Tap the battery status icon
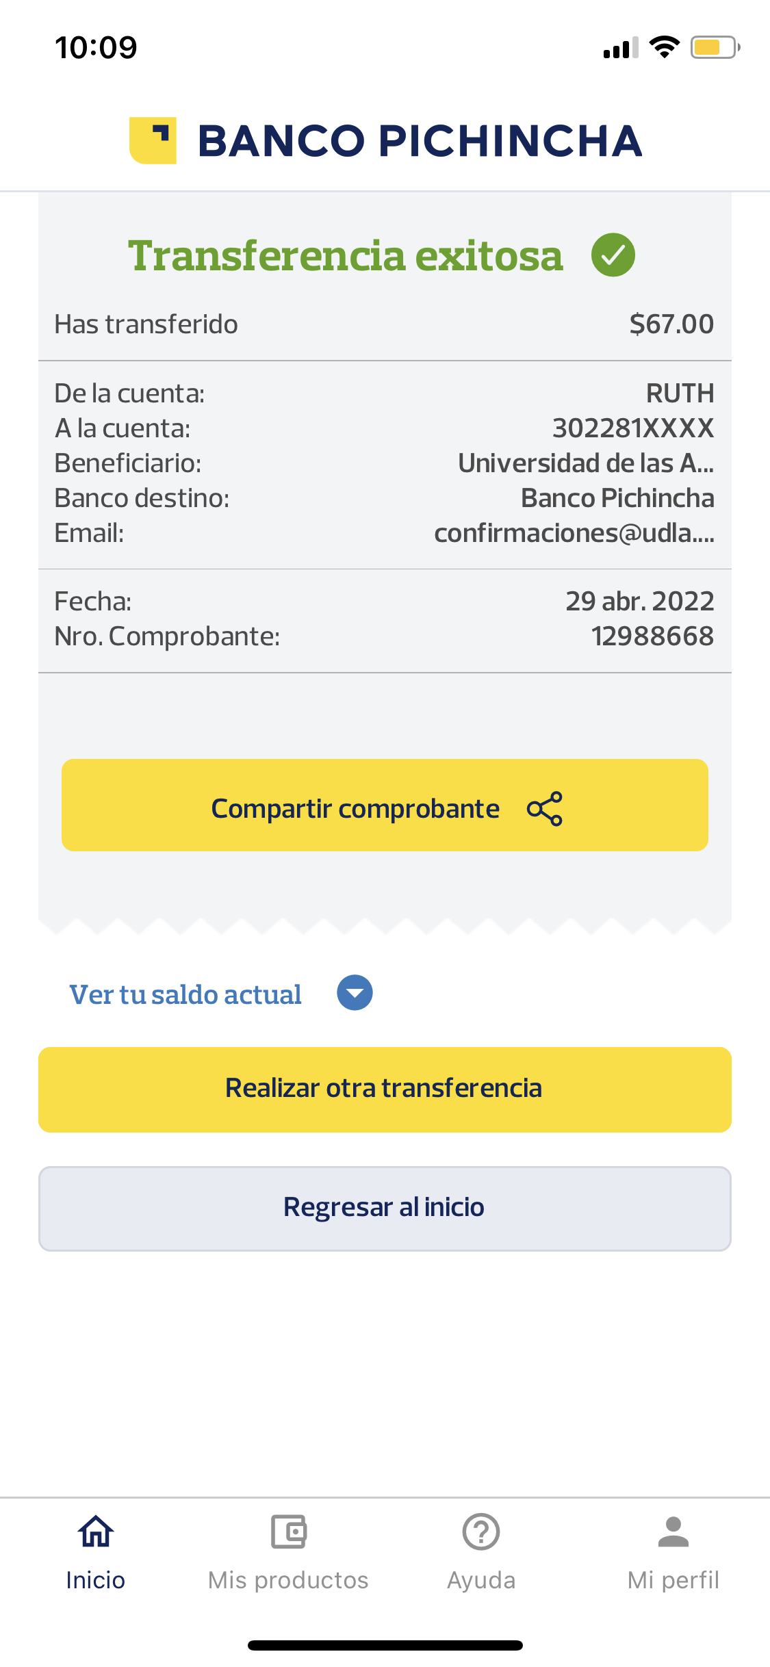Viewport: 770px width, 1667px height. (715, 47)
